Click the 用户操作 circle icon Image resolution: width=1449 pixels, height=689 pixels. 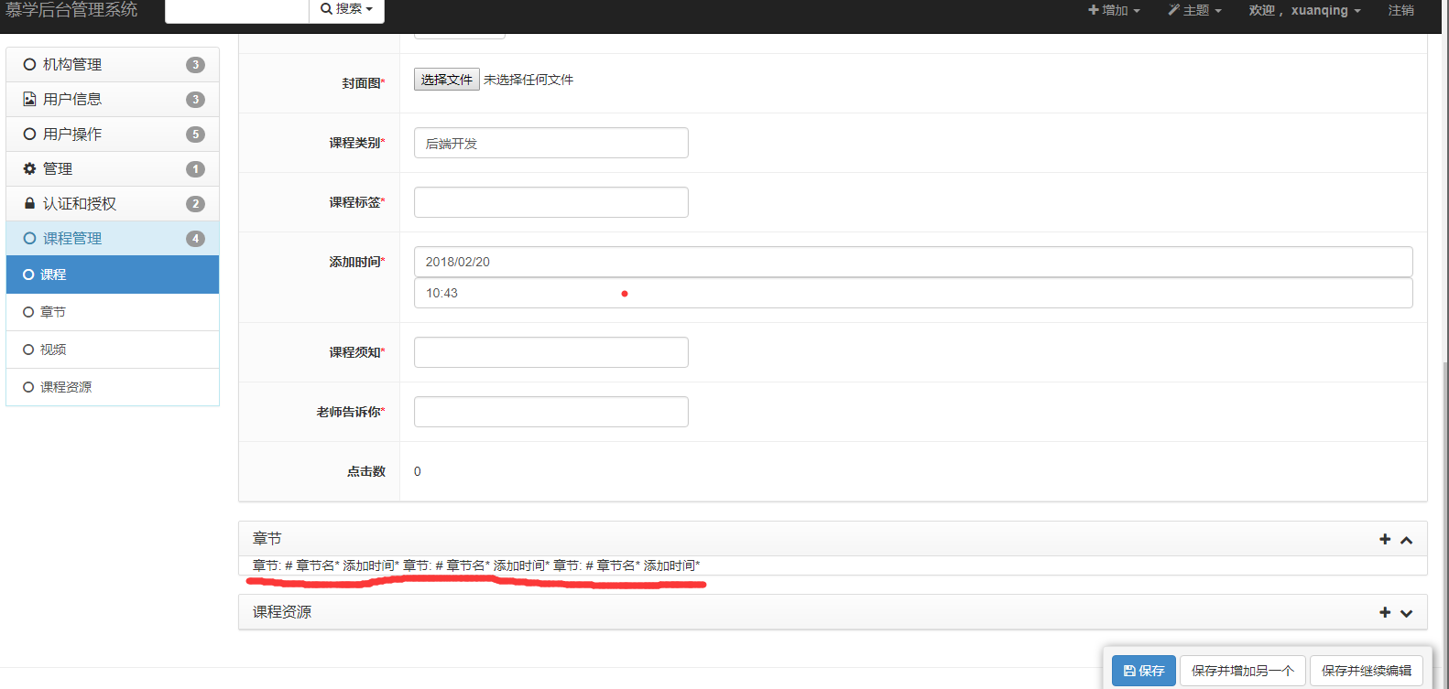(29, 134)
